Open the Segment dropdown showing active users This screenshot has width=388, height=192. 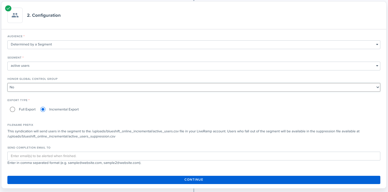tap(194, 66)
